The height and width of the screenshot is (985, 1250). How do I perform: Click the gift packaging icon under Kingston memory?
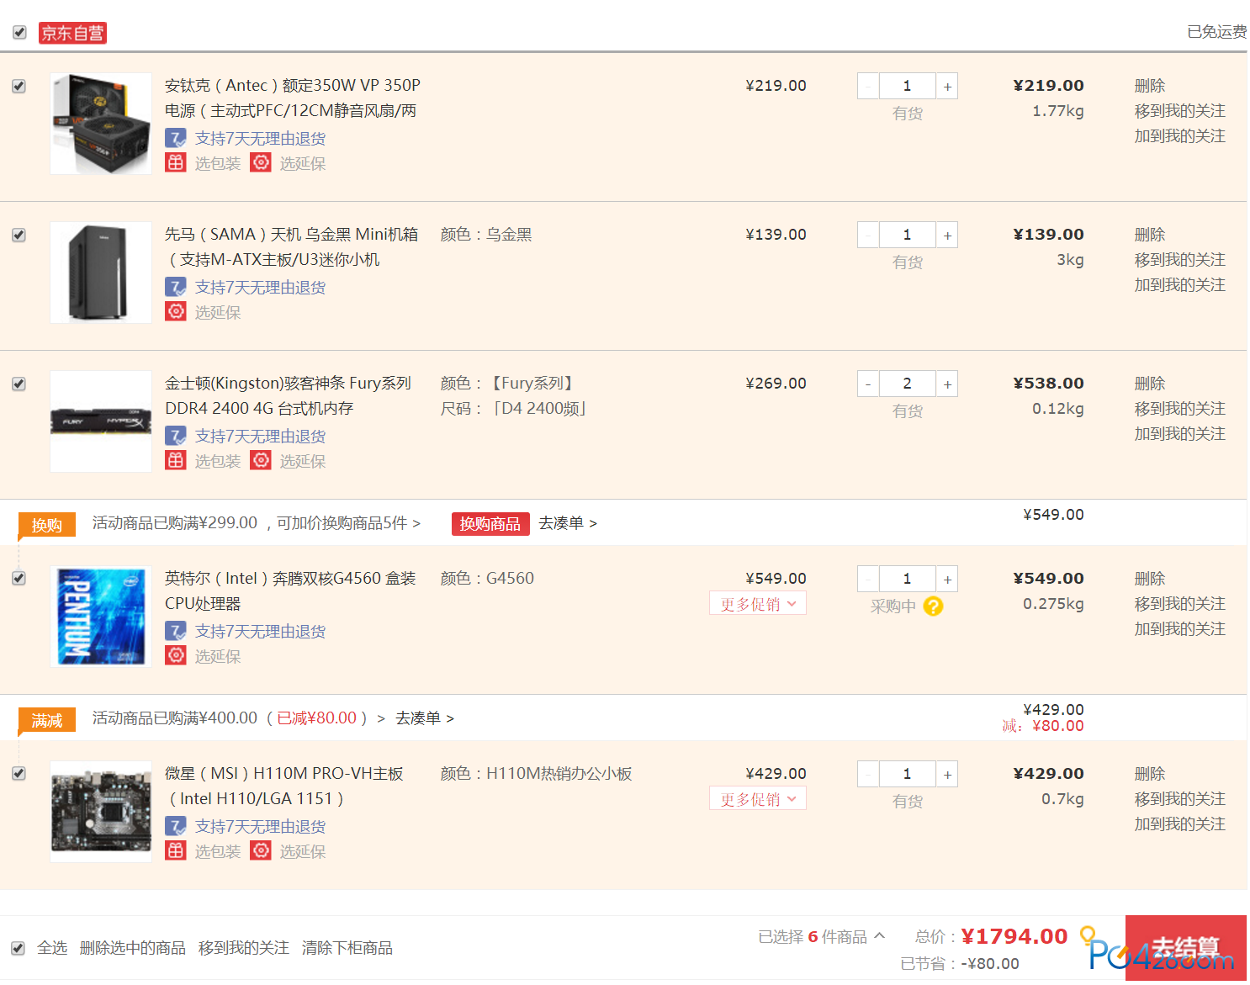pos(175,460)
